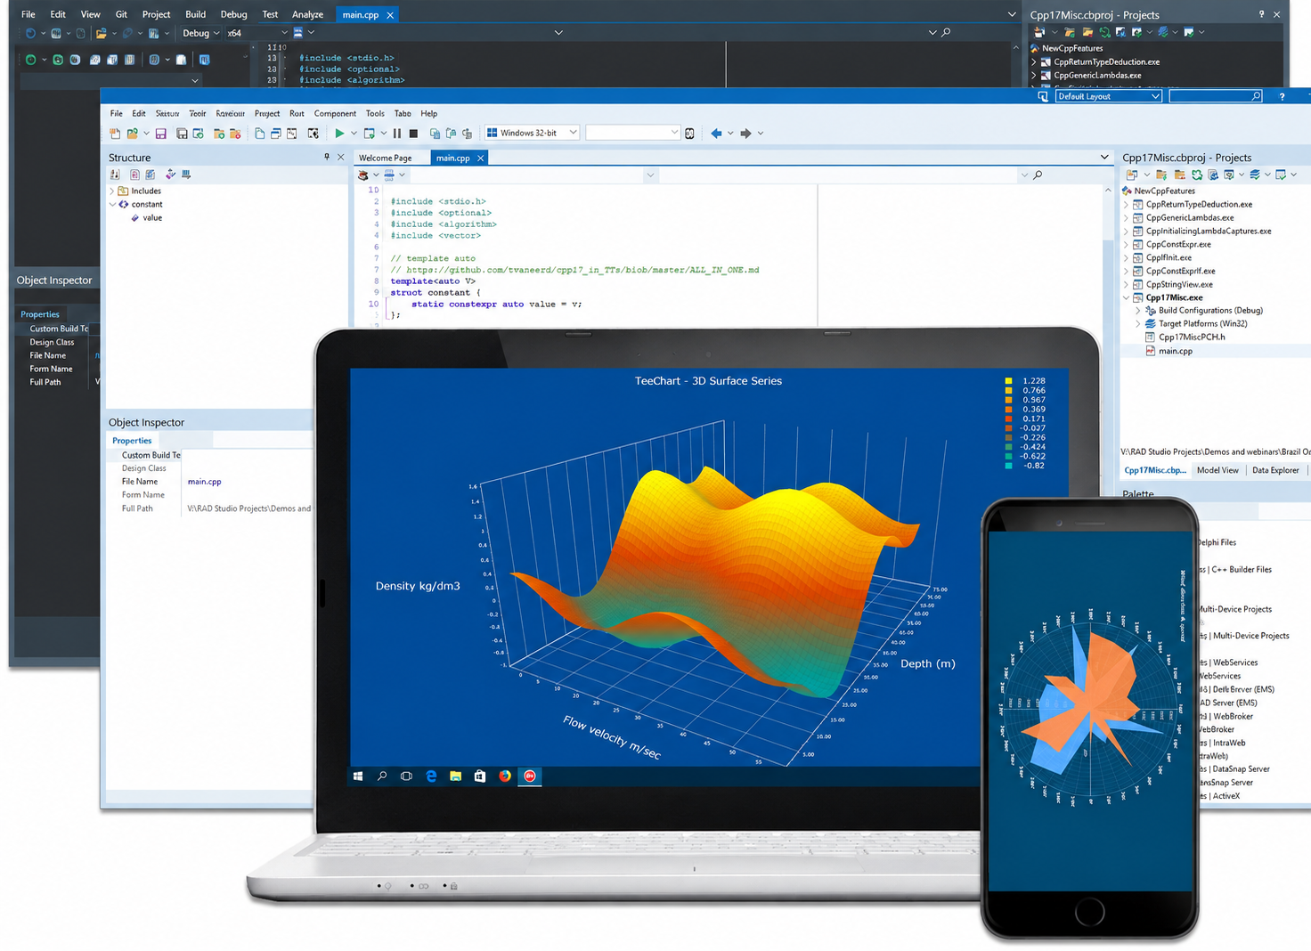Click the grey Forward arrow in the front toolbar
This screenshot has width=1311, height=951.
point(746,134)
